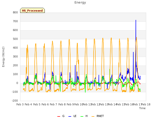Click the Feb 18 x-axis tick label
Screen dimensions: 161x121
click(146, 104)
